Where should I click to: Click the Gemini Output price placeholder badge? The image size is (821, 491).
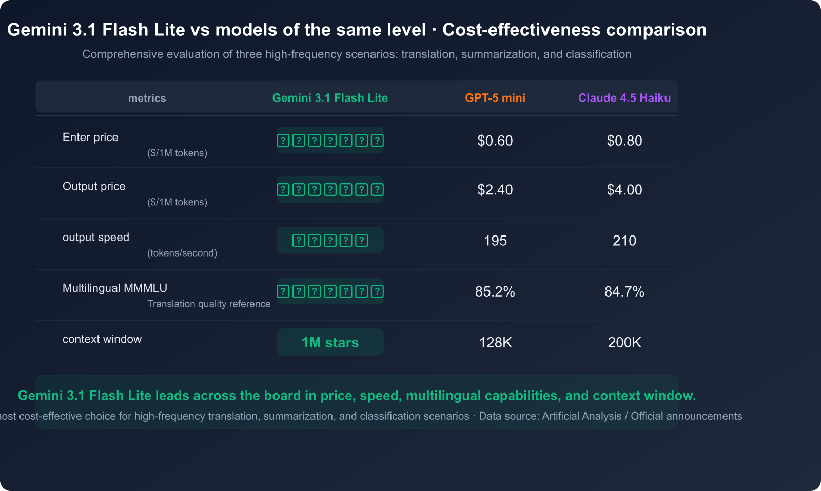click(x=330, y=190)
